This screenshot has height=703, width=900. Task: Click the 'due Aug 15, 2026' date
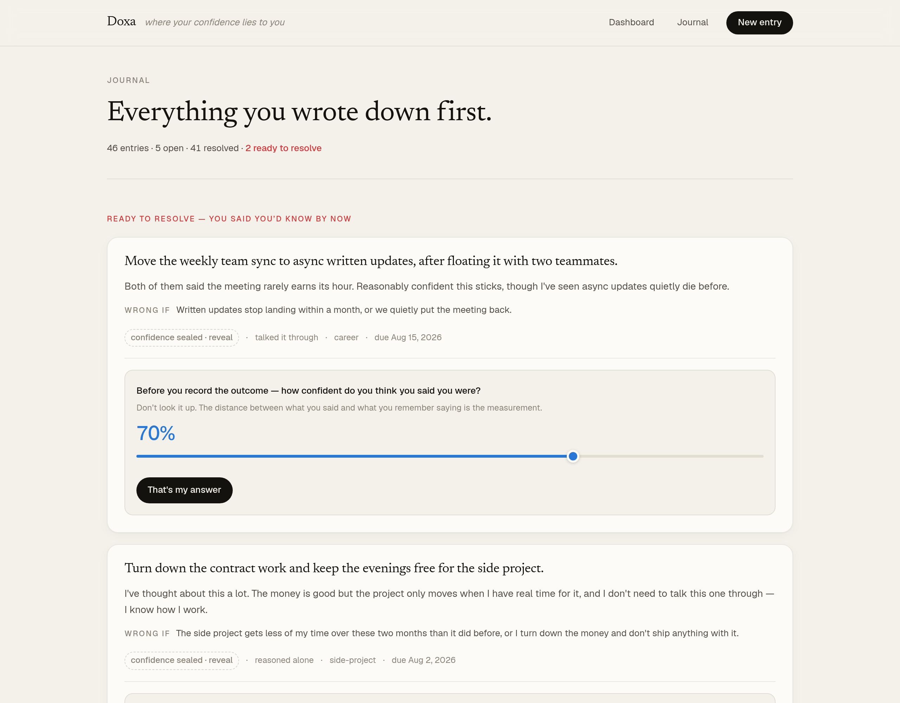click(407, 337)
